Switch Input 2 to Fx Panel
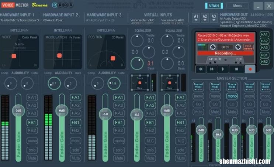Image resolution: width=274 pixels, height=167 pixels. [x=75, y=37]
